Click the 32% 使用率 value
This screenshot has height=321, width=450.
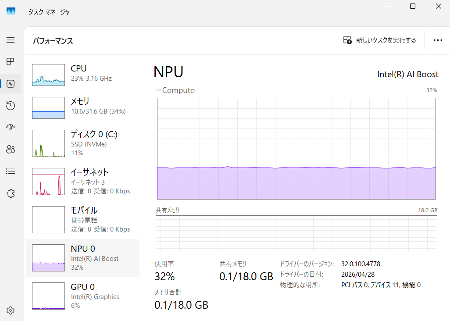click(x=165, y=277)
